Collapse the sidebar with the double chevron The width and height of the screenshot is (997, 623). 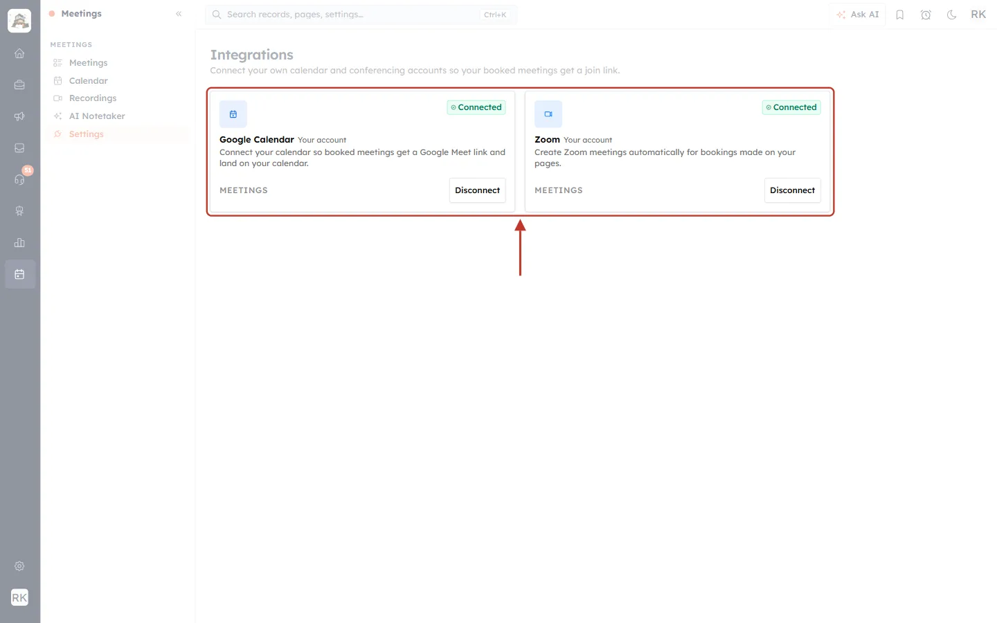[x=179, y=14]
